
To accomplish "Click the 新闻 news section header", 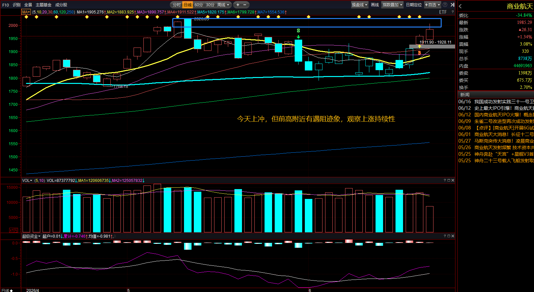I will [x=465, y=95].
